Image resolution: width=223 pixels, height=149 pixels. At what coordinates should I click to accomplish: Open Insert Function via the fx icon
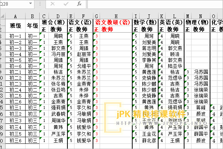pyautogui.click(x=79, y=4)
